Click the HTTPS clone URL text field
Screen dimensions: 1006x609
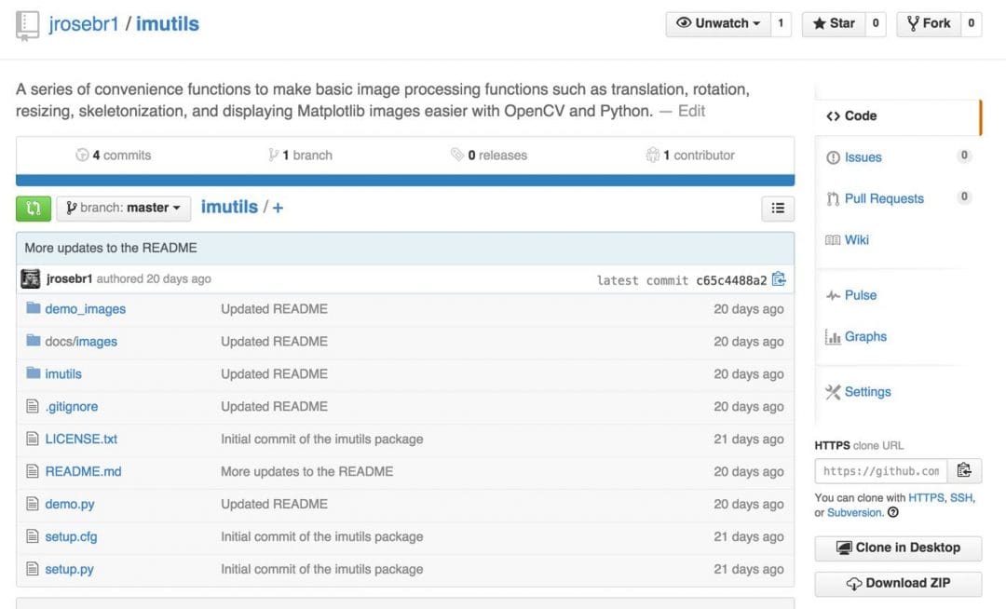click(881, 470)
